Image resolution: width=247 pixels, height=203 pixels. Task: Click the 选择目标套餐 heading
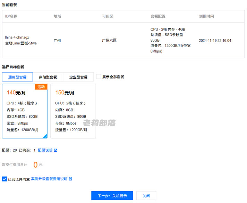click(13, 67)
